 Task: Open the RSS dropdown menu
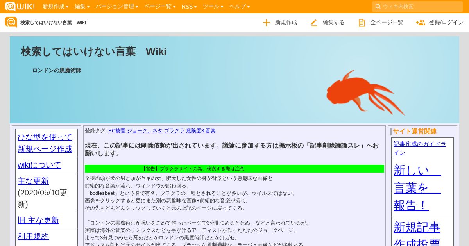(x=189, y=7)
